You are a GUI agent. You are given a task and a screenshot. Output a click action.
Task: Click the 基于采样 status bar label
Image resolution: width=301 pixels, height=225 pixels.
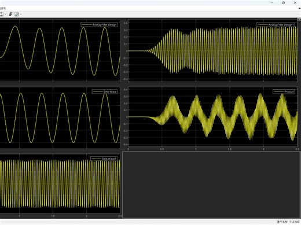(282, 222)
